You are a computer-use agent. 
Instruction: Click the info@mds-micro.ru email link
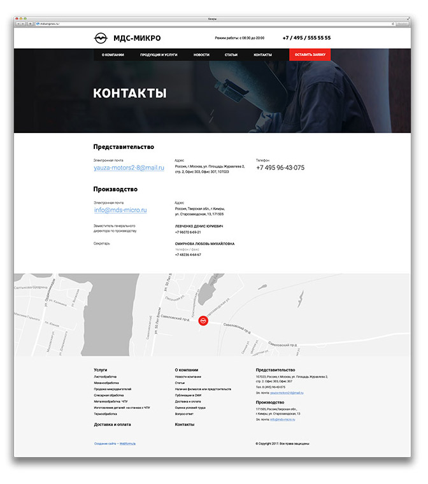(x=120, y=210)
